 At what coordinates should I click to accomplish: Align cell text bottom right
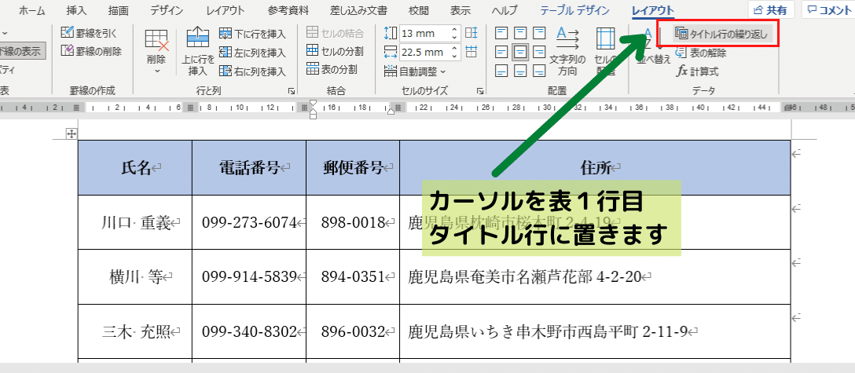pyautogui.click(x=539, y=71)
